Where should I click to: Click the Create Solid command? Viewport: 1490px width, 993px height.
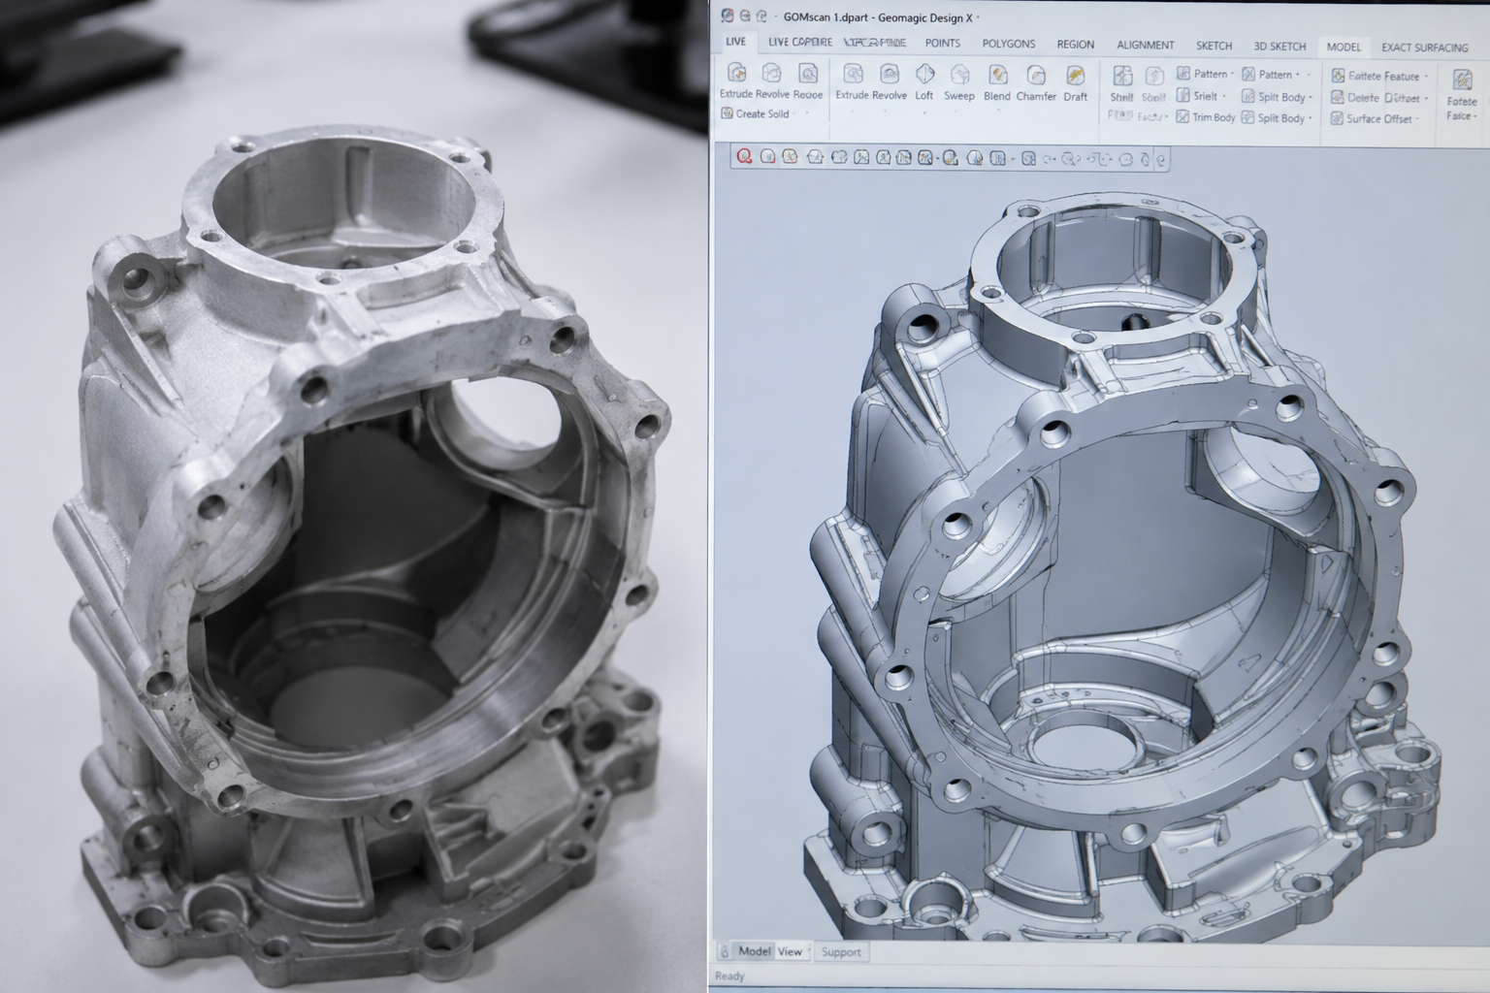[x=755, y=113]
